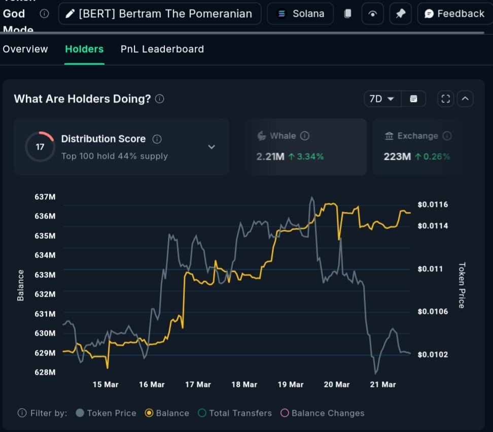The width and height of the screenshot is (493, 432).
Task: Click the 628M balance axis label
Action: pos(45,372)
